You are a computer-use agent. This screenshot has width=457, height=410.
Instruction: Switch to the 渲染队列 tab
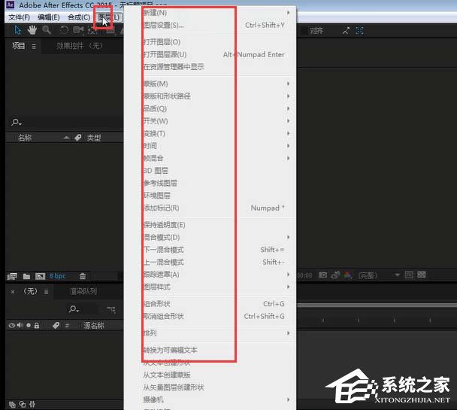83,291
